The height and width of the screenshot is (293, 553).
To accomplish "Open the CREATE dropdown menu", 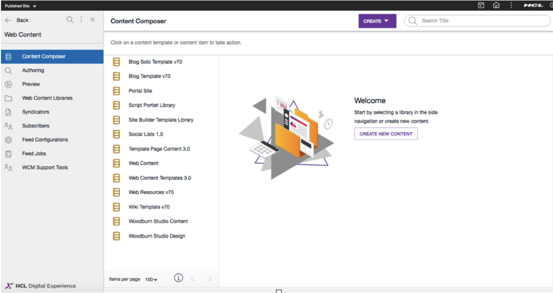I will coord(377,21).
